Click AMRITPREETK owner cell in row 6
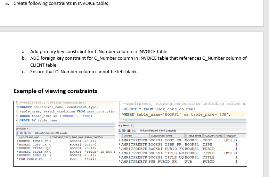 tap(134, 162)
